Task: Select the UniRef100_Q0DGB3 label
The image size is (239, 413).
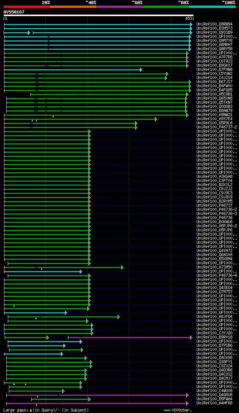Action: coord(214,107)
